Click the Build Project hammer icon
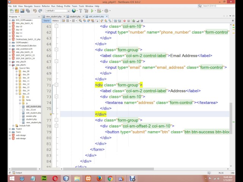The image size is (243, 182). tap(80, 11)
